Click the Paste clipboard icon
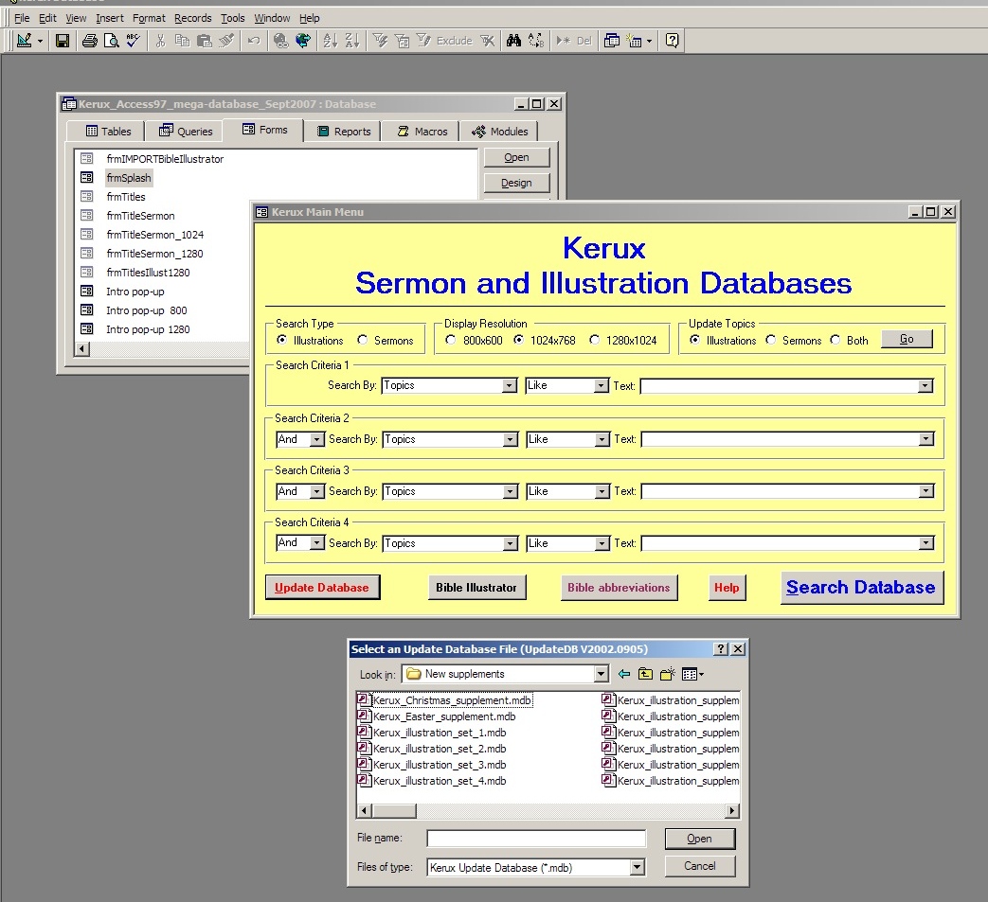The width and height of the screenshot is (988, 902). coord(205,41)
